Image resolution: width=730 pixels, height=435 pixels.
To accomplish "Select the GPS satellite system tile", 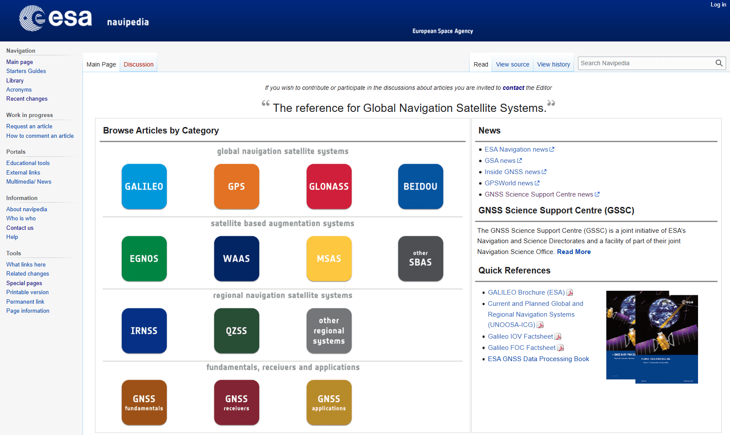I will point(236,186).
